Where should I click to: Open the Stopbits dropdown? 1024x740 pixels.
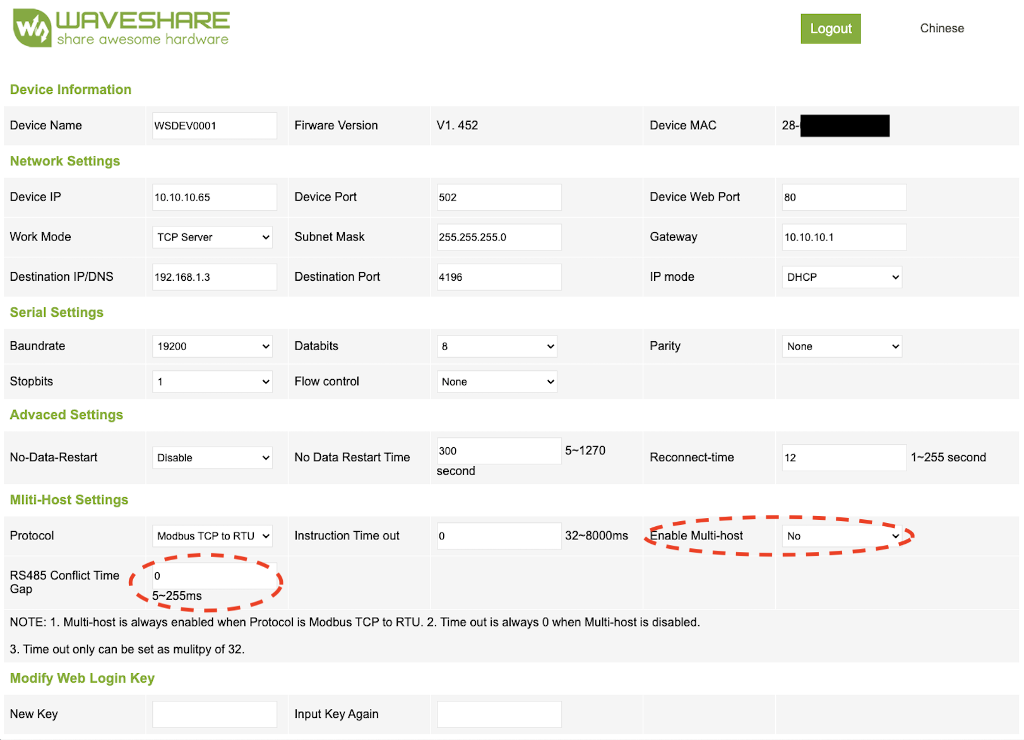tap(212, 382)
